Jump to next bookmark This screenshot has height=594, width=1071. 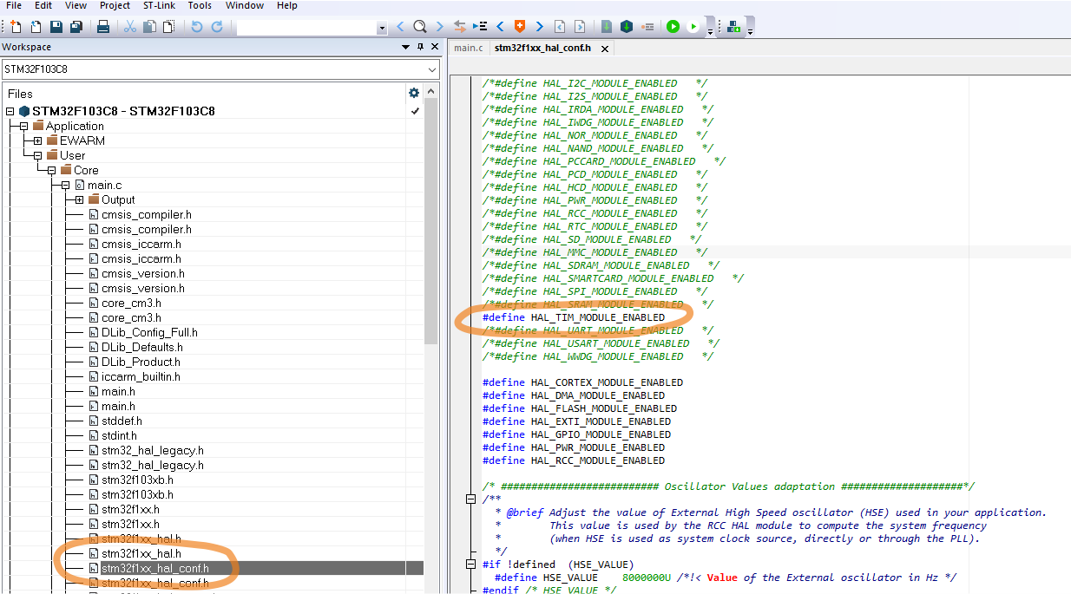(540, 27)
